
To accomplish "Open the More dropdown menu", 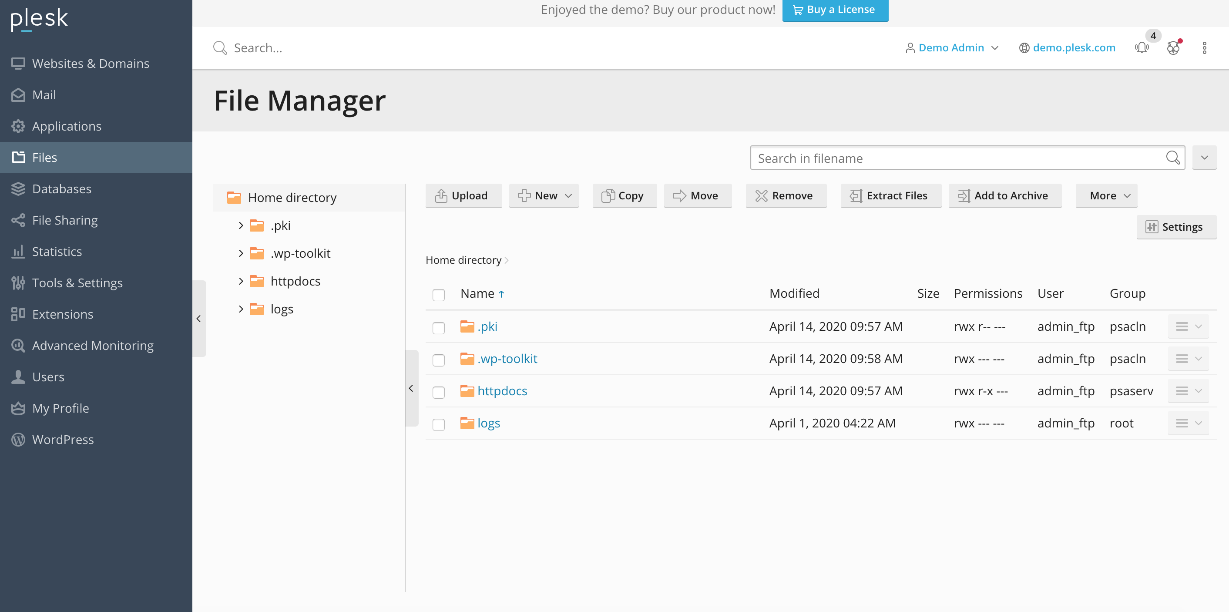I will (x=1106, y=195).
